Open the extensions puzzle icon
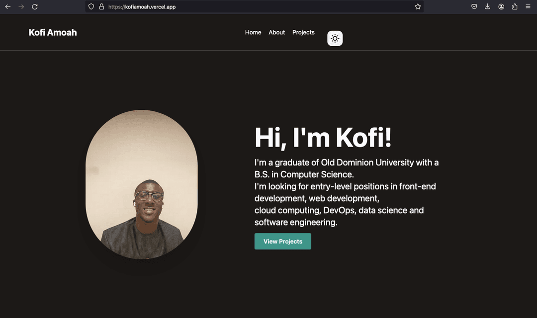Image resolution: width=537 pixels, height=318 pixels. click(x=515, y=6)
